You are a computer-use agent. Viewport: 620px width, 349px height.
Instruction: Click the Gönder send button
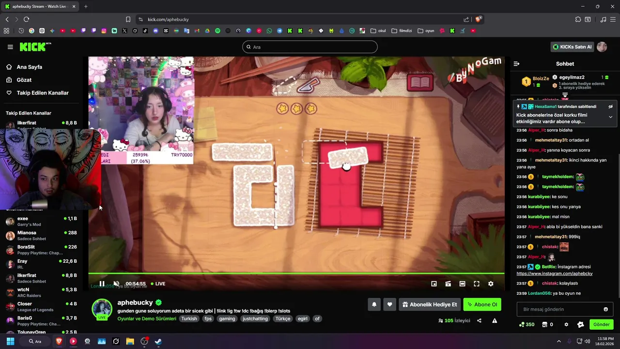(x=601, y=324)
